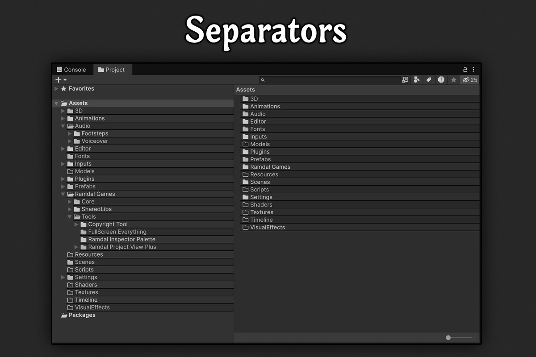Image resolution: width=536 pixels, height=357 pixels.
Task: Click the Search by Label tag icon
Action: (429, 79)
